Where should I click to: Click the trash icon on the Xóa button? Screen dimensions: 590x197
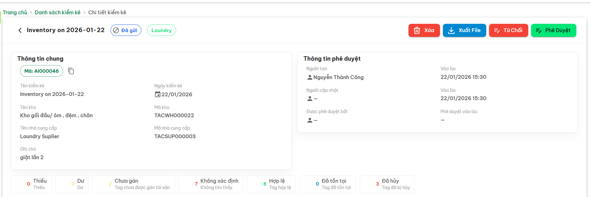point(417,31)
